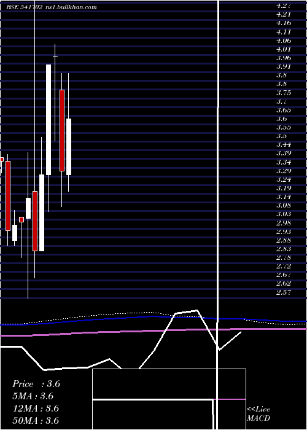Image resolution: width=307 pixels, height=430 pixels.
Task: Select the 3.55 price axis label
Action: (x=284, y=127)
